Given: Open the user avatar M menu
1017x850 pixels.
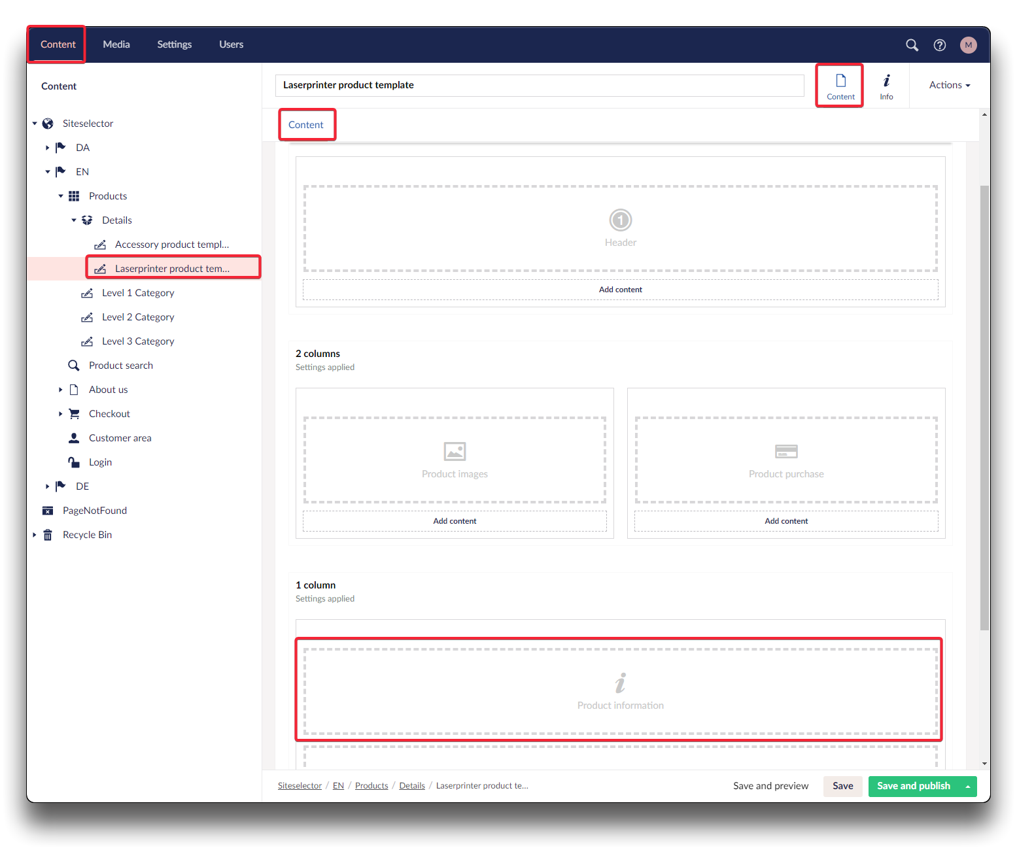Looking at the screenshot, I should pyautogui.click(x=968, y=45).
